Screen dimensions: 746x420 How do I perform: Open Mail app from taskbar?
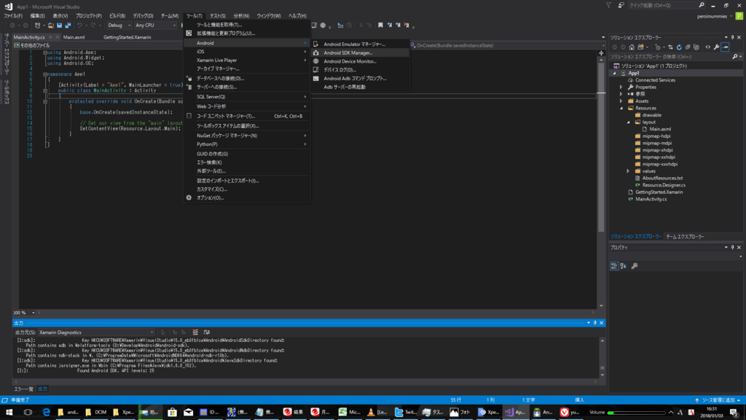[189, 412]
